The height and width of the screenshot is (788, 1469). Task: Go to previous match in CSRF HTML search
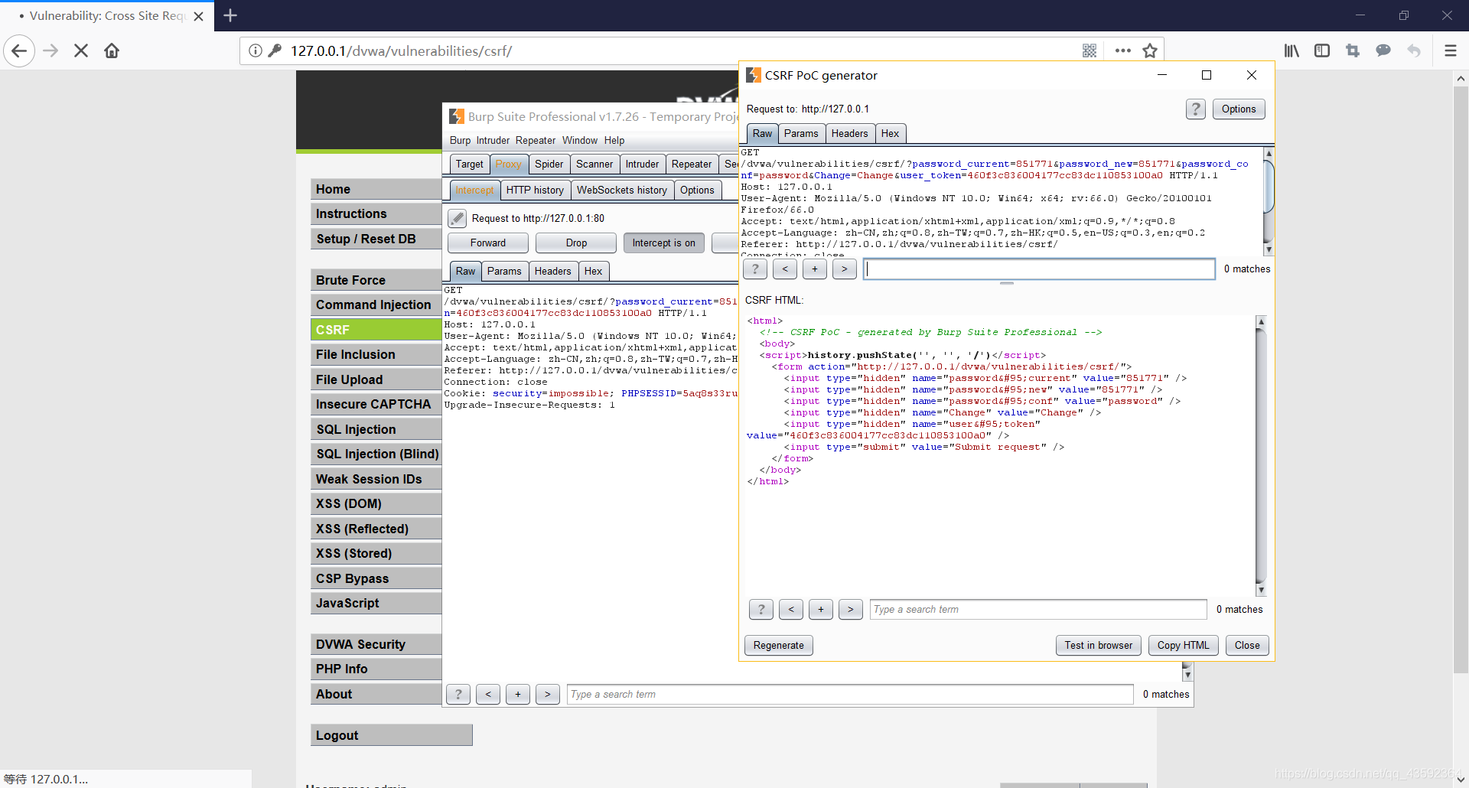791,610
